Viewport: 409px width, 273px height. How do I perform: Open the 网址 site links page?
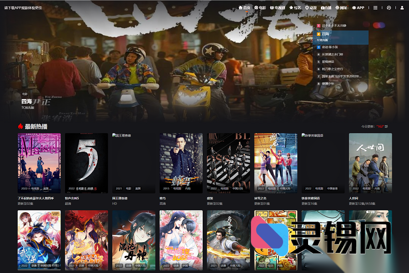coord(341,8)
